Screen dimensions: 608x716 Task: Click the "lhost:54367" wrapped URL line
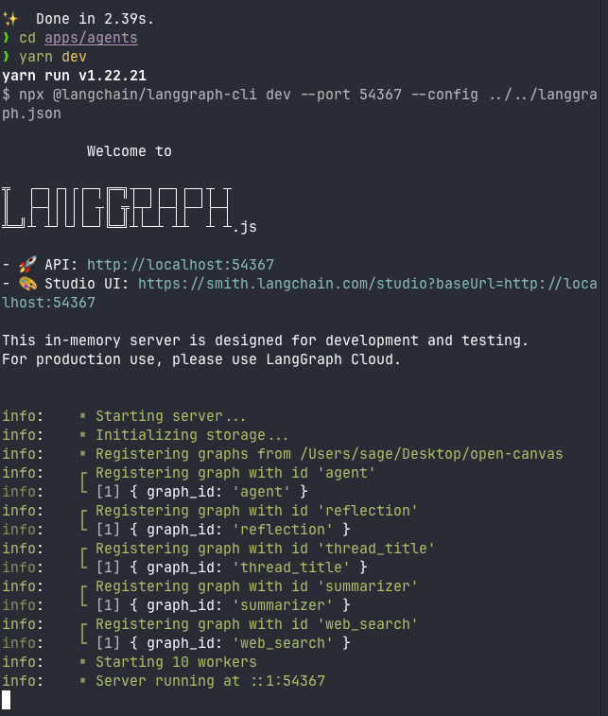click(x=49, y=303)
